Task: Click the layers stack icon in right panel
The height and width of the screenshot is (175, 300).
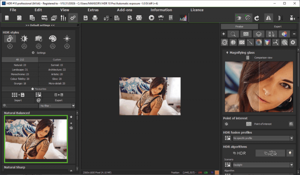Action: [258, 34]
